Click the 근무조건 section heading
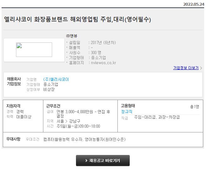Viewport: 206px width, 178px height. [53, 106]
